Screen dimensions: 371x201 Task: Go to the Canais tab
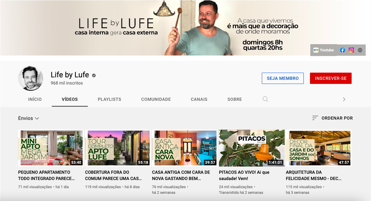[x=199, y=99]
